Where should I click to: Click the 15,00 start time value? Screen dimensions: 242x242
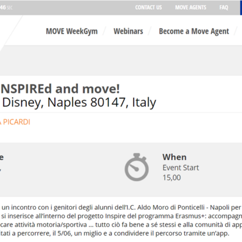click(172, 177)
